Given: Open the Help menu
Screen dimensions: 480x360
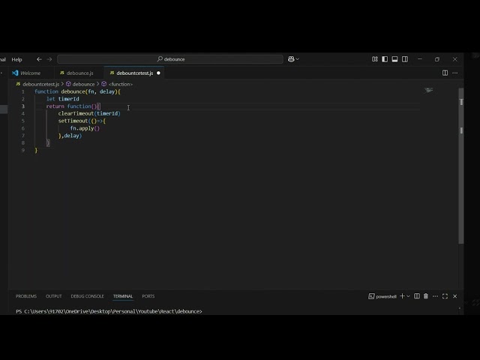Looking at the screenshot, I should click(16, 59).
